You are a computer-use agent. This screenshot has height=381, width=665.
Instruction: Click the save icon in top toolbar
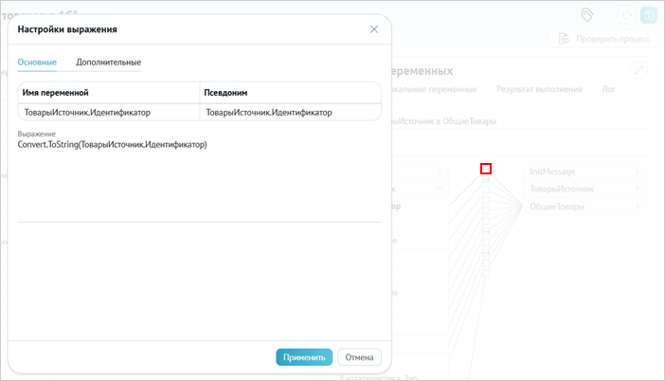click(x=649, y=15)
